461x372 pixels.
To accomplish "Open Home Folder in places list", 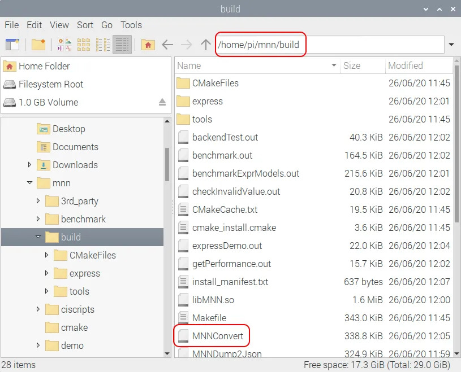I will pyautogui.click(x=44, y=66).
